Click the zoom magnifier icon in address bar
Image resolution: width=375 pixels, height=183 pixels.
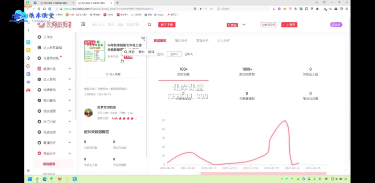pos(195,9)
